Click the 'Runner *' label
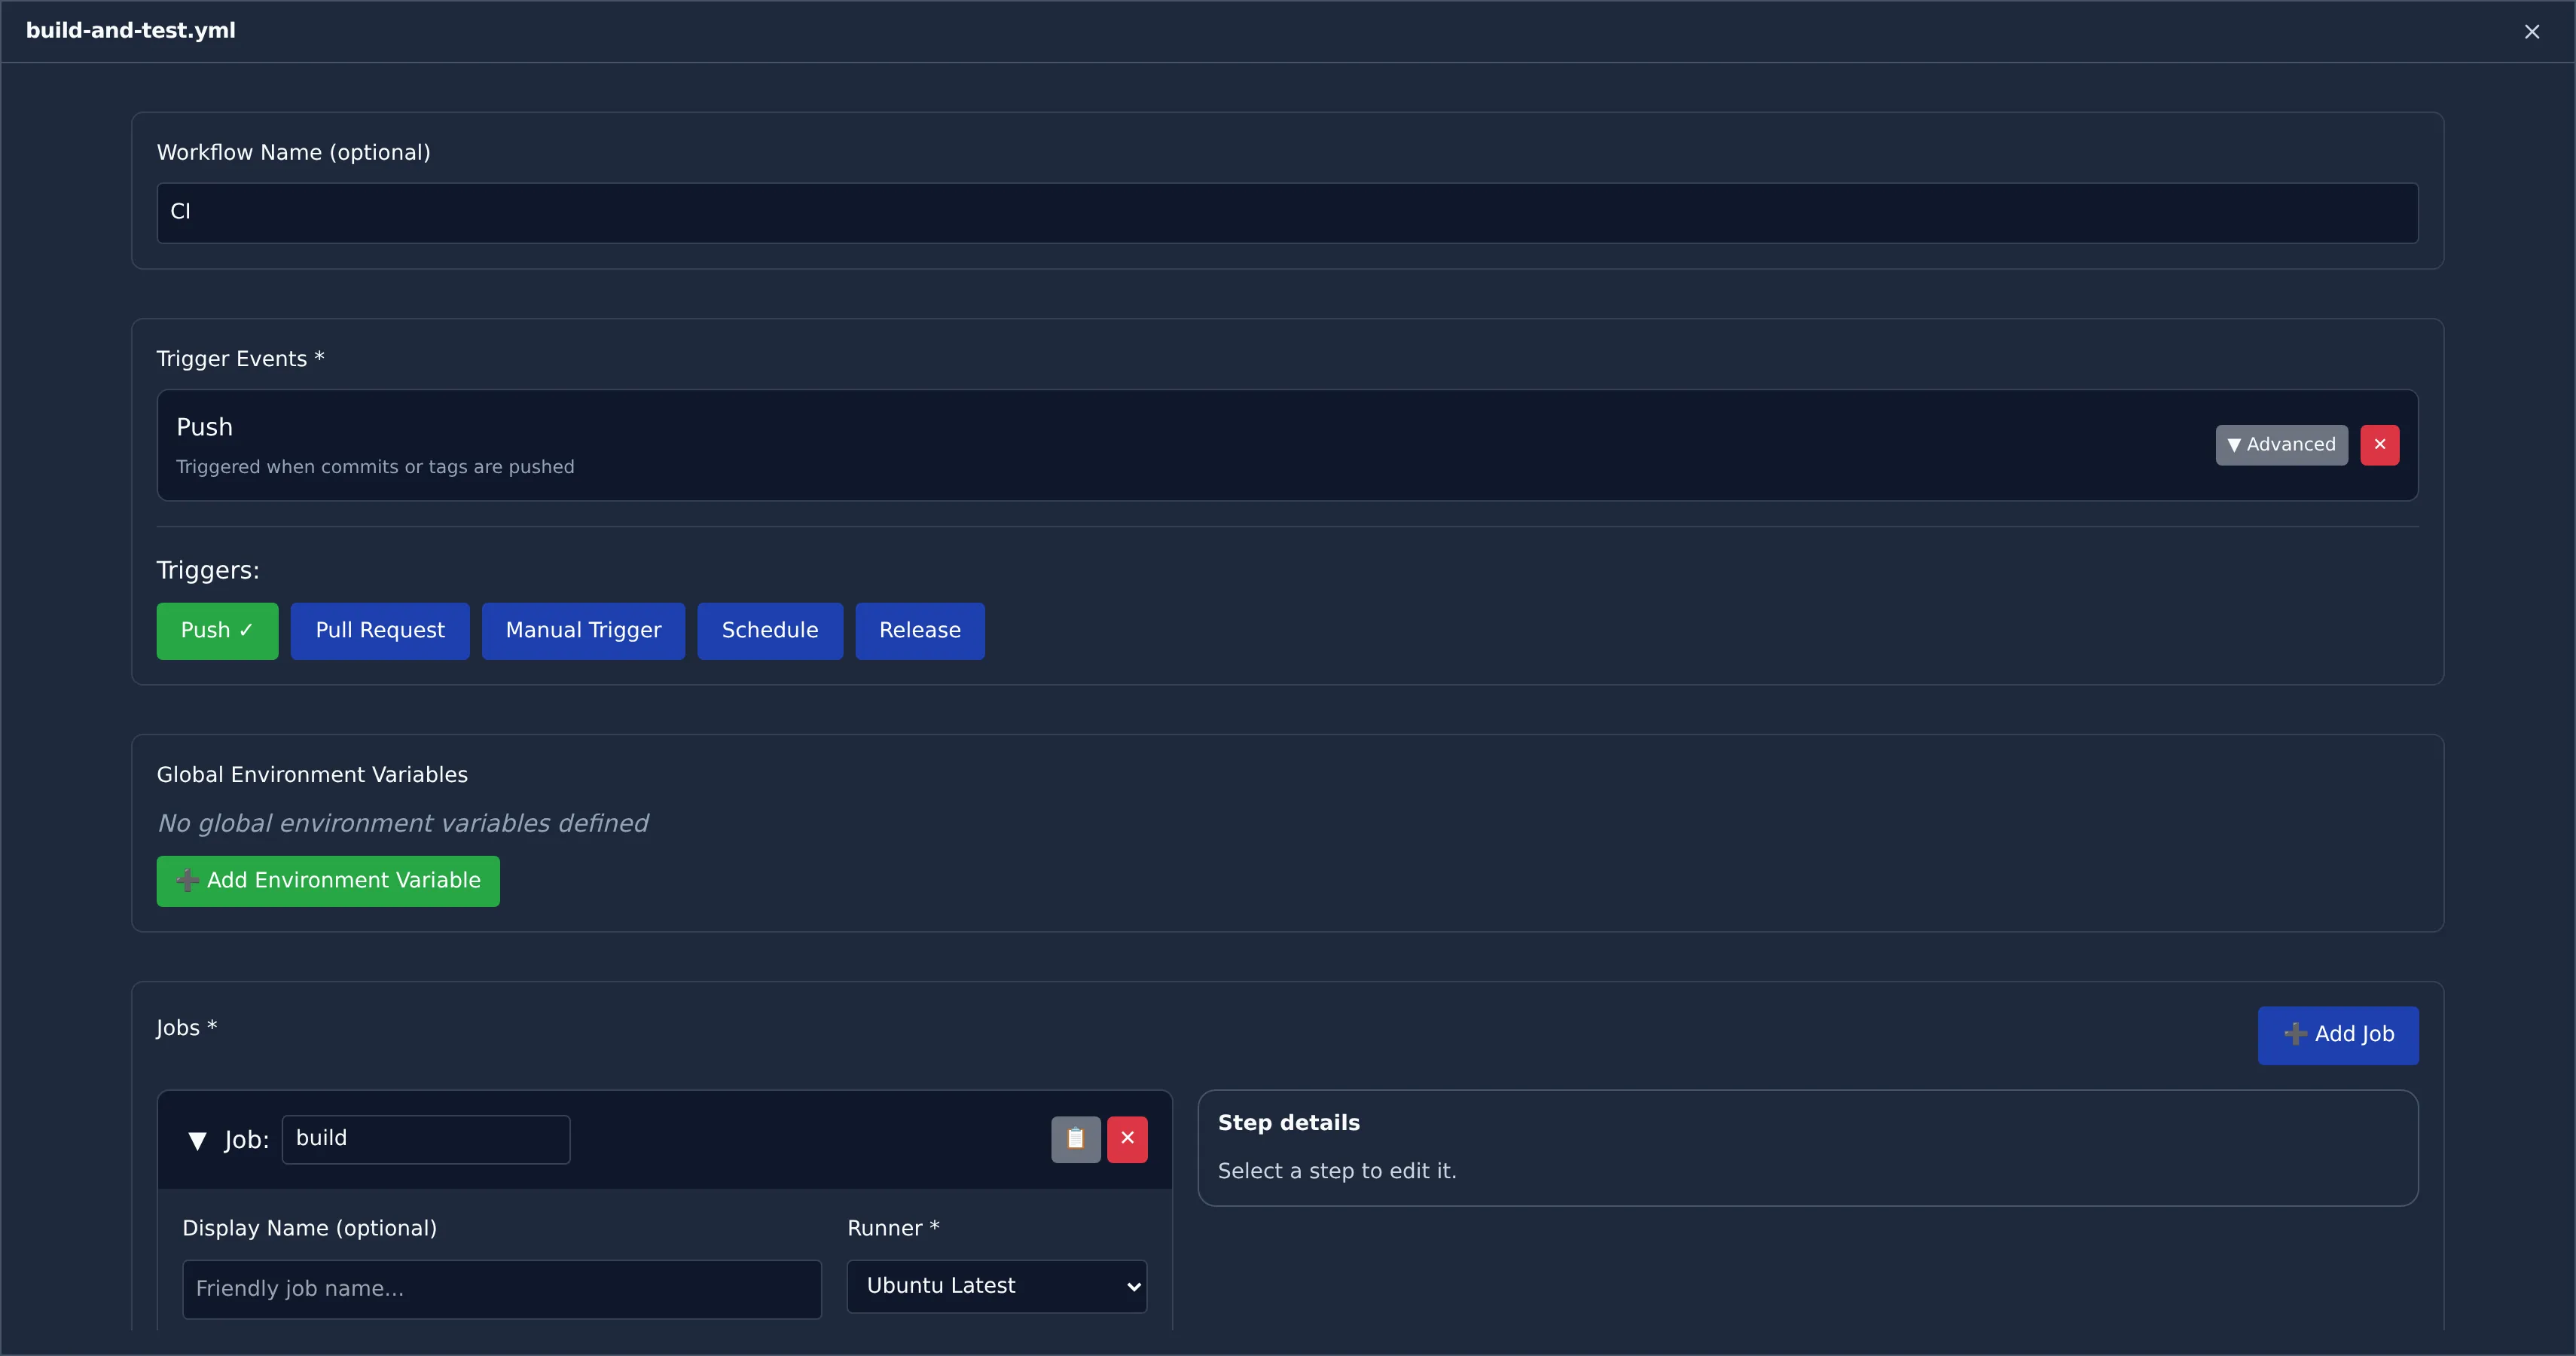This screenshot has width=2576, height=1356. coord(893,1229)
